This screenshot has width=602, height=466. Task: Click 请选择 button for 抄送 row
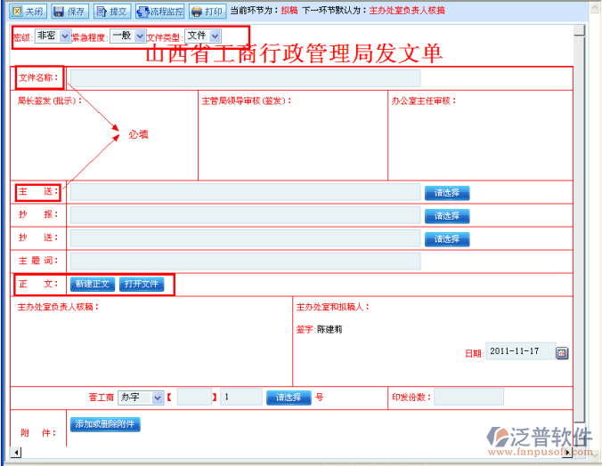(447, 239)
